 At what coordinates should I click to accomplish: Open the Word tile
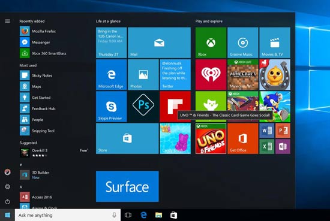(x=267, y=131)
